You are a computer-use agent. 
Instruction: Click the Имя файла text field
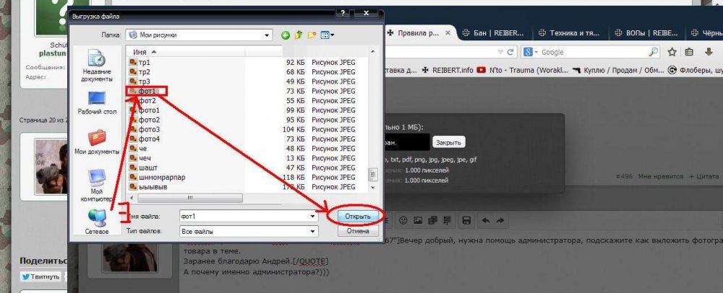coord(244,216)
